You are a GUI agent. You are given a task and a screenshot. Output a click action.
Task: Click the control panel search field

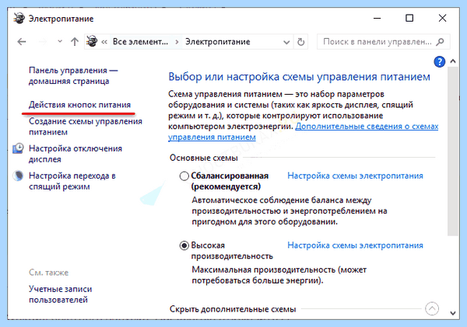[377, 42]
